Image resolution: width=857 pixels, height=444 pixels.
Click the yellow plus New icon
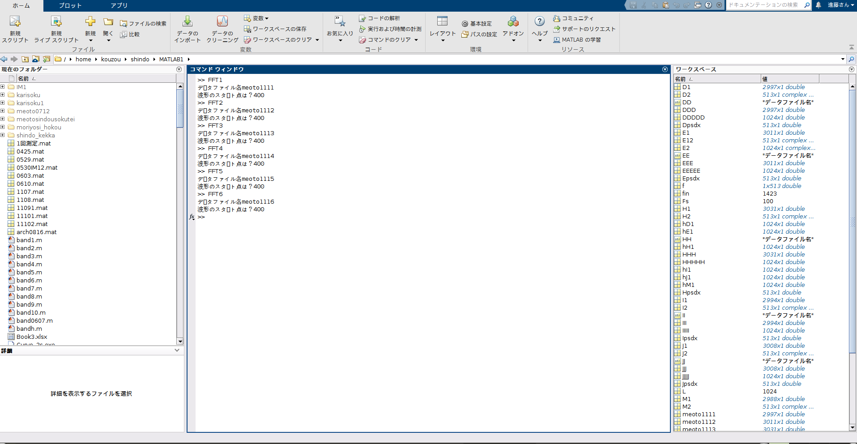(90, 21)
